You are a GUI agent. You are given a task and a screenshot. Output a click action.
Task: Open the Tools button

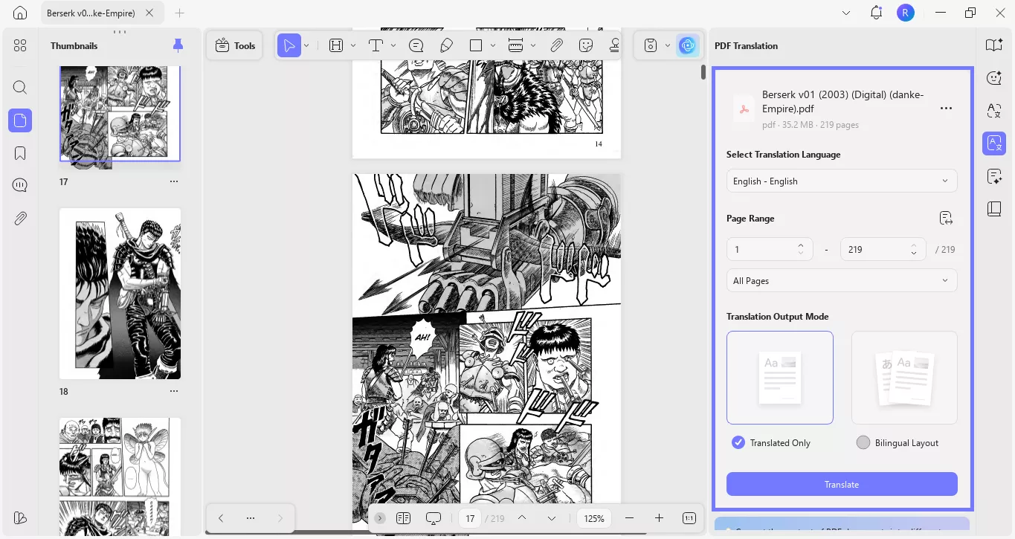235,45
